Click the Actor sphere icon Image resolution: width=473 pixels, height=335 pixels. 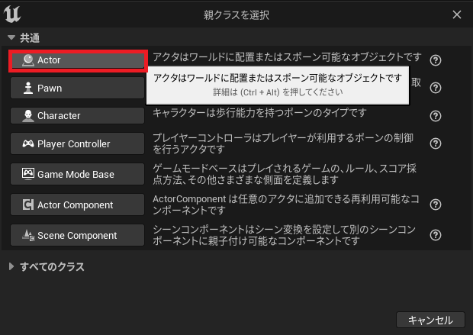click(x=28, y=60)
